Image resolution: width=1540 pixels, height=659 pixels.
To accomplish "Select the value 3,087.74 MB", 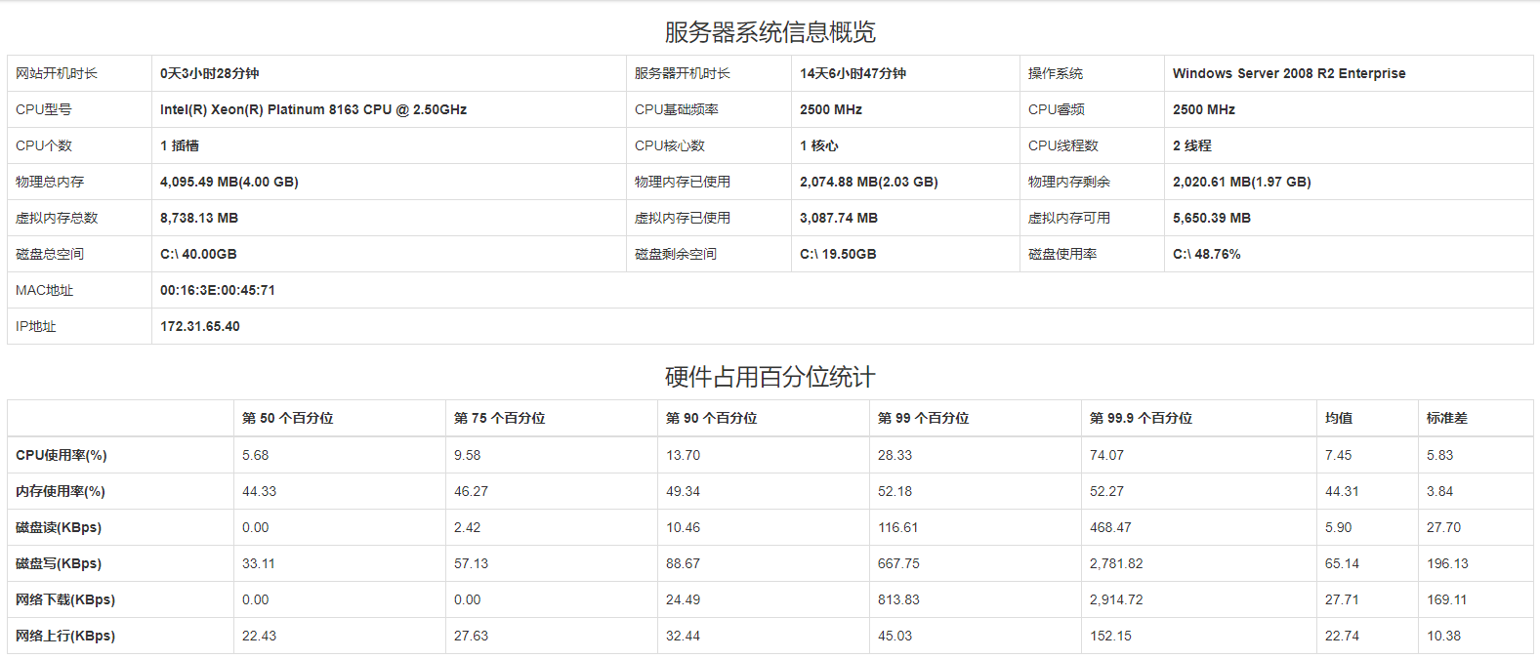I will (839, 218).
